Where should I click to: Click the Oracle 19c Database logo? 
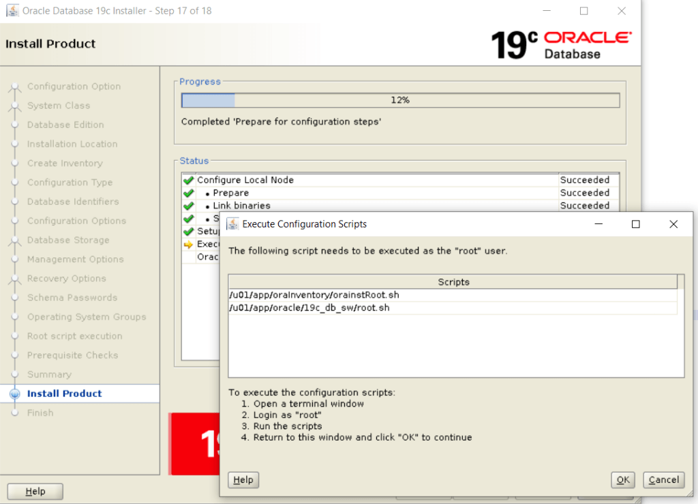561,44
